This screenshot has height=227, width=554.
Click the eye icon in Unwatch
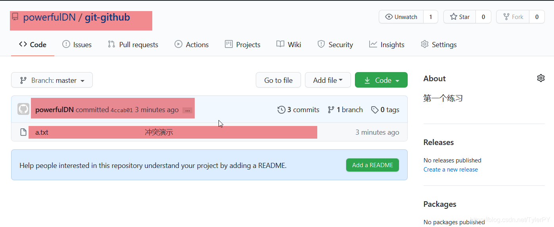[389, 17]
